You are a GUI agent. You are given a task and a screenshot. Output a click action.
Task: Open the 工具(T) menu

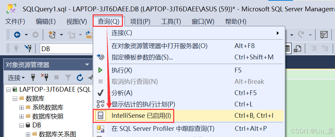[171, 22]
